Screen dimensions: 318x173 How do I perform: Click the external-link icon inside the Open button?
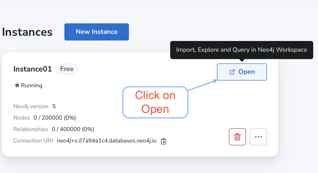point(232,72)
